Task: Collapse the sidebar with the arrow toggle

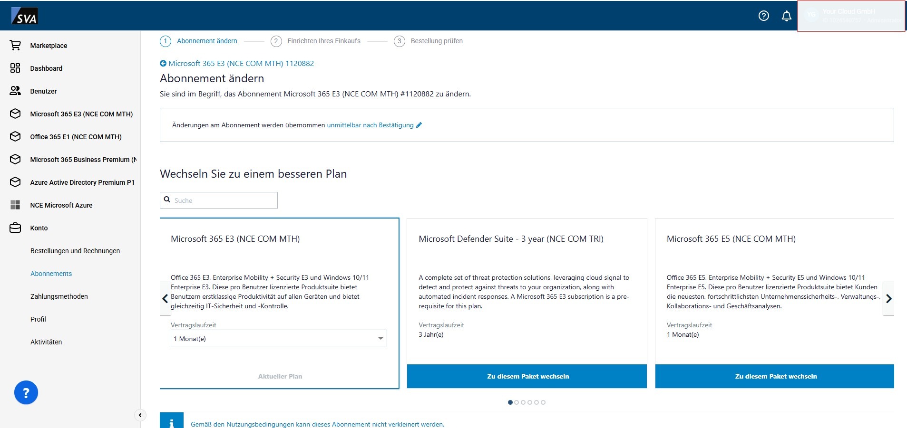Action: 140,415
